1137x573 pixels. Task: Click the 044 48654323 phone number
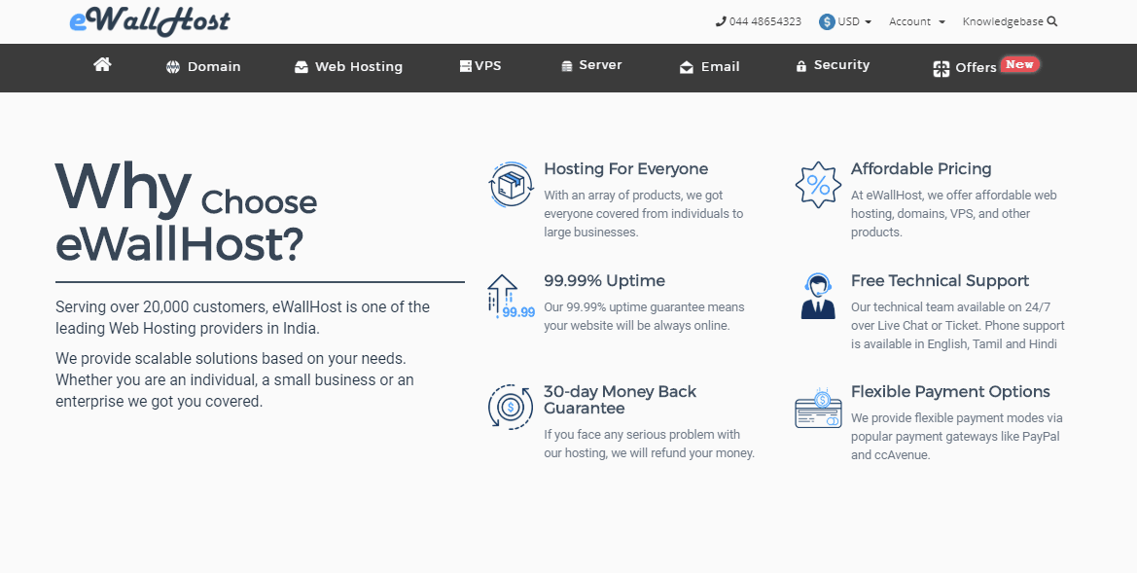coord(765,21)
